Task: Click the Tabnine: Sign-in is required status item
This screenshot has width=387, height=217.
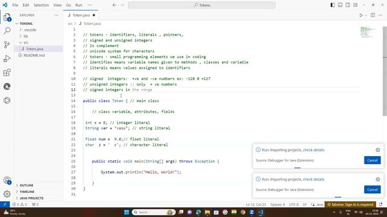Action: click(350, 204)
